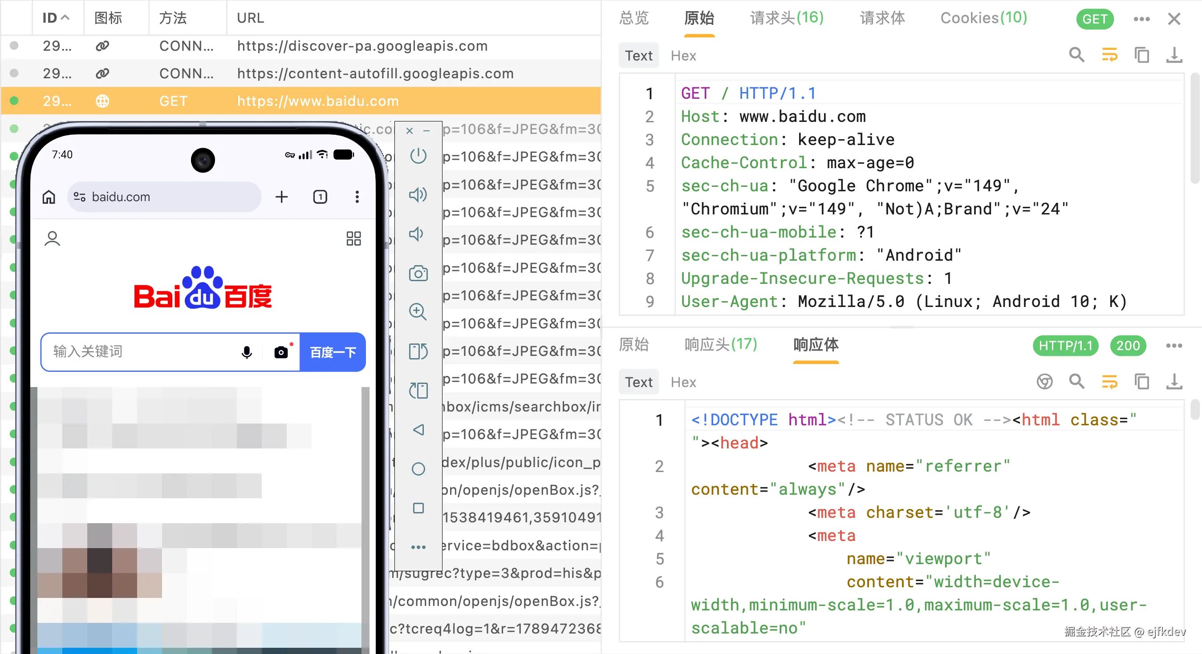
Task: Copy the request raw text
Action: tap(1142, 55)
